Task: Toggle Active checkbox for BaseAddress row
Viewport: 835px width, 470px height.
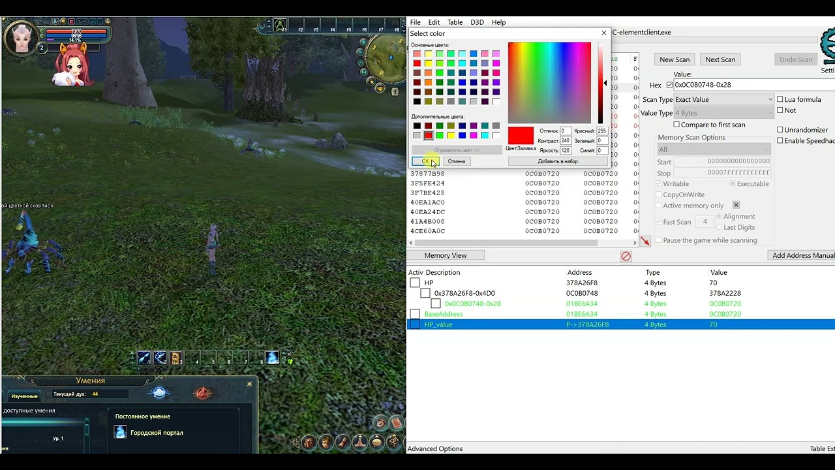Action: (415, 314)
